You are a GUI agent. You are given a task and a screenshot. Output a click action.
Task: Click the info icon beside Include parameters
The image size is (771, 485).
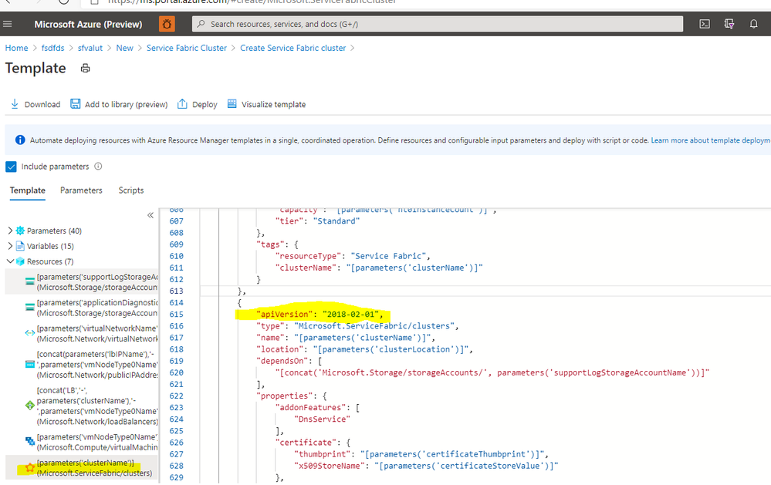click(98, 166)
